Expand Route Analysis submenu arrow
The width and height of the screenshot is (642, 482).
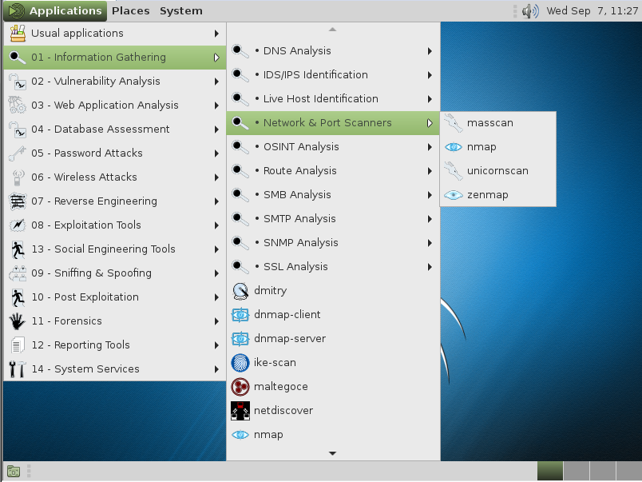pyautogui.click(x=430, y=171)
